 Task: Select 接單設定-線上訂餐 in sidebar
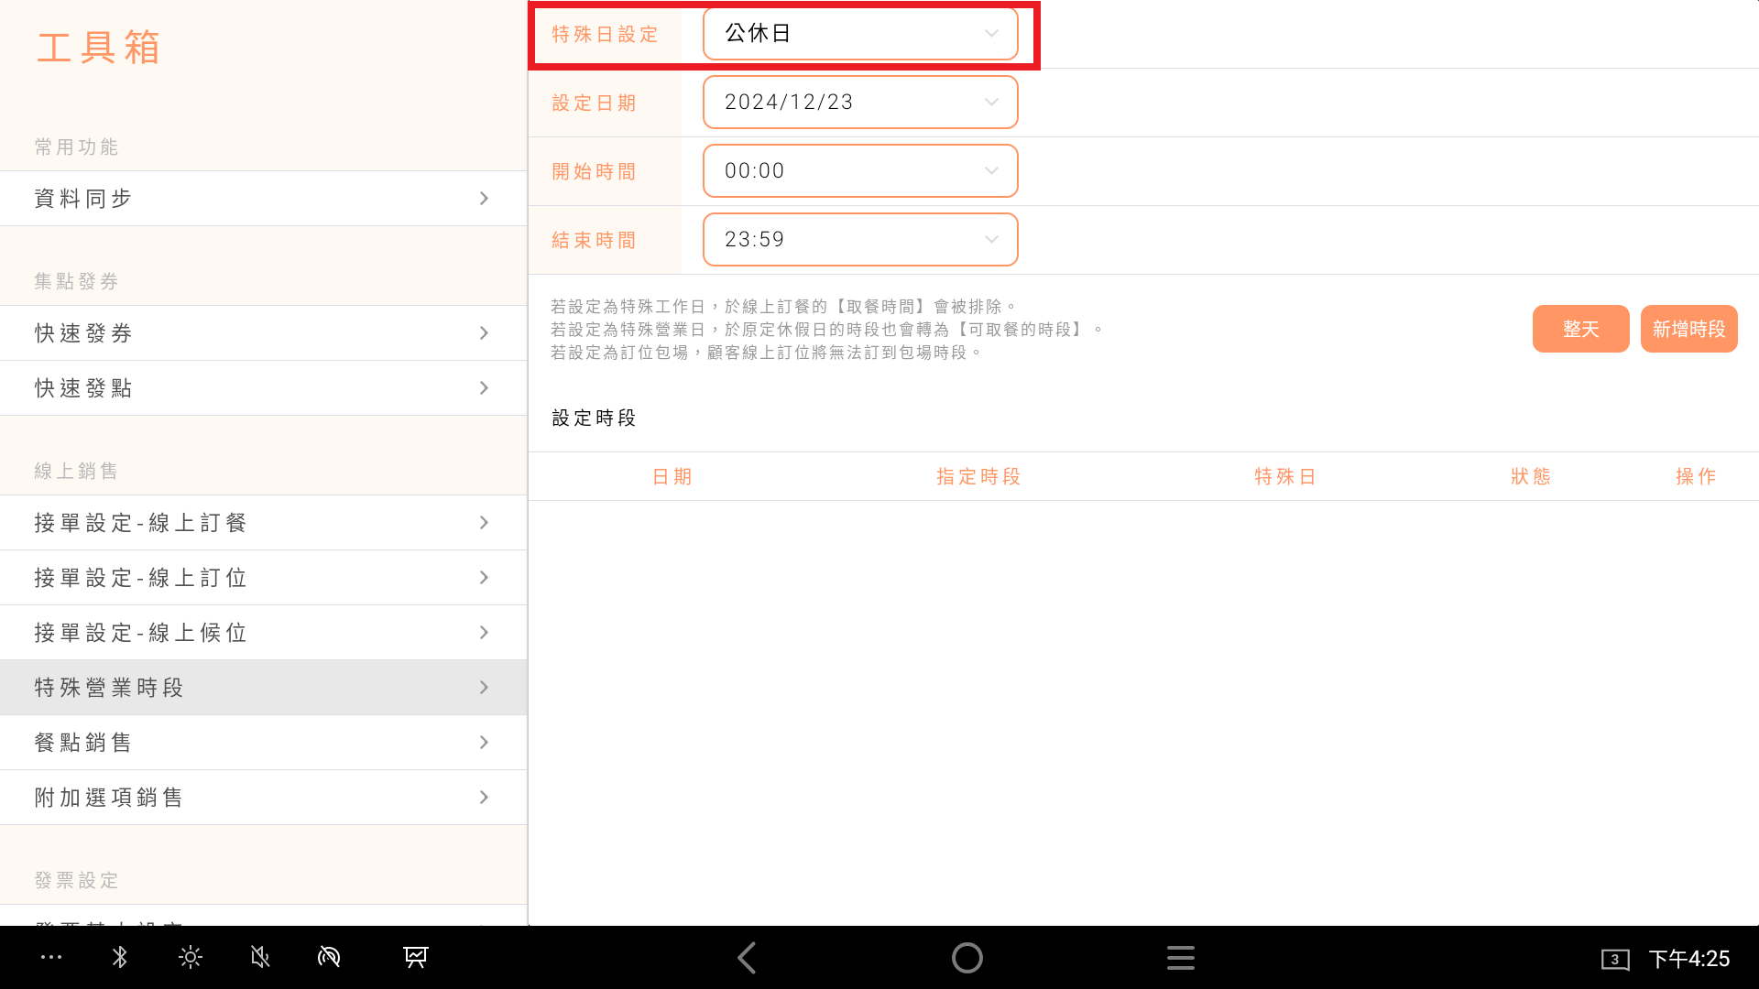pos(263,523)
